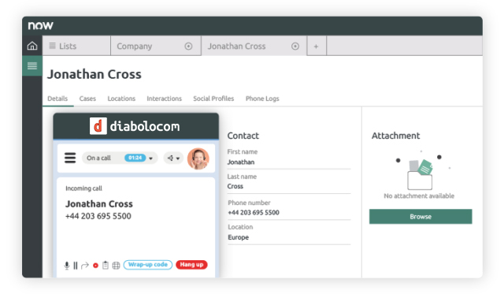Click the agent avatar photo
504x294 pixels.
198,158
